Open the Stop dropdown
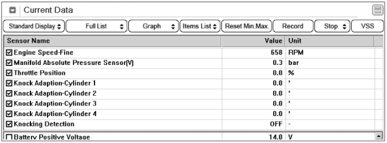The height and width of the screenshot is (143, 387). click(x=332, y=26)
